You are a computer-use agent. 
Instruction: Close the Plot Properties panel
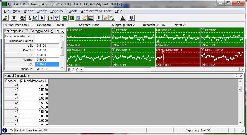[63, 31]
